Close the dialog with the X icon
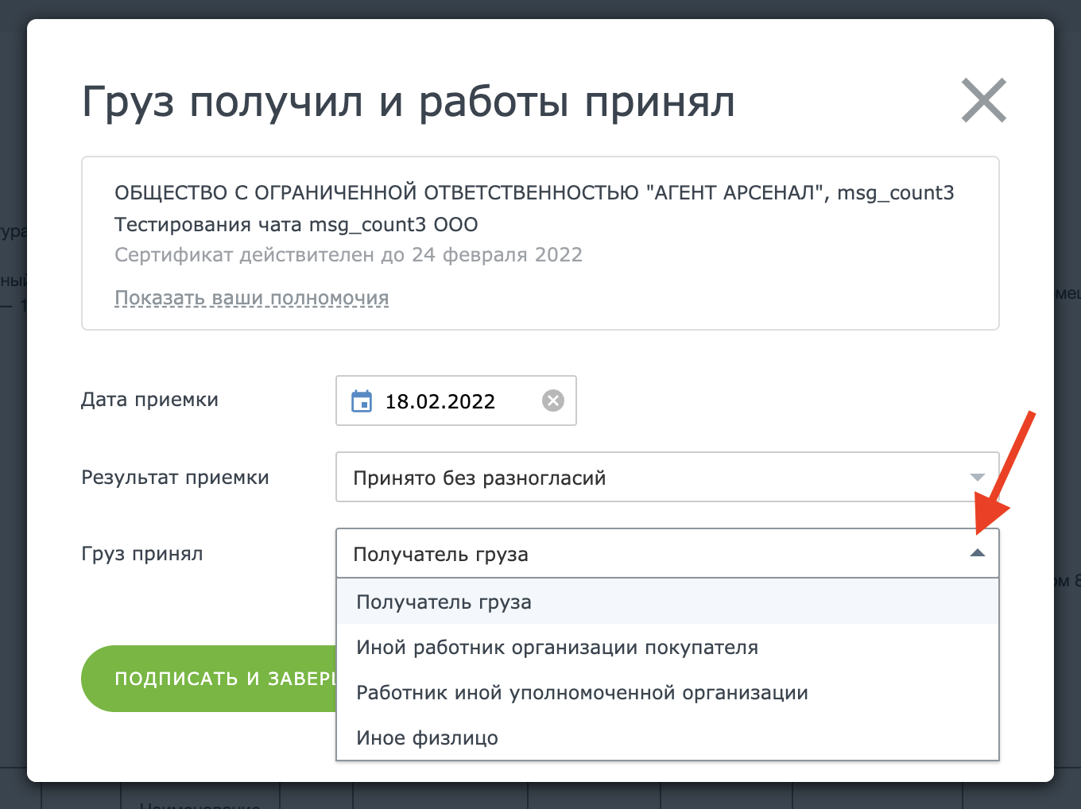 pos(984,100)
